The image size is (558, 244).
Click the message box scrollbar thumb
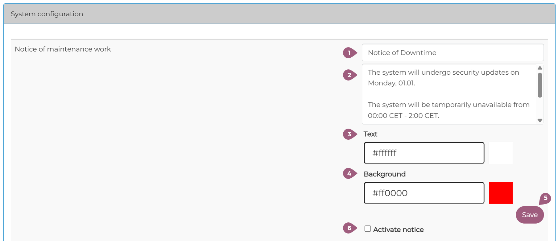coord(539,85)
